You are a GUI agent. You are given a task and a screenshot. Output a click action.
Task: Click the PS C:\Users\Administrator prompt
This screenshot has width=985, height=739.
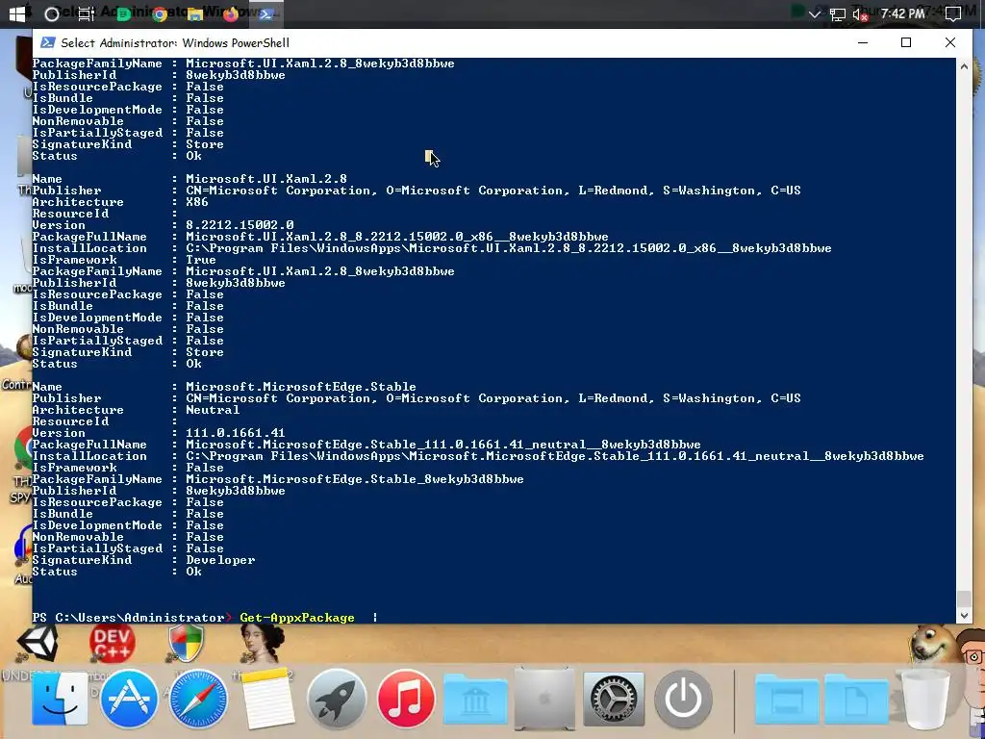click(132, 618)
